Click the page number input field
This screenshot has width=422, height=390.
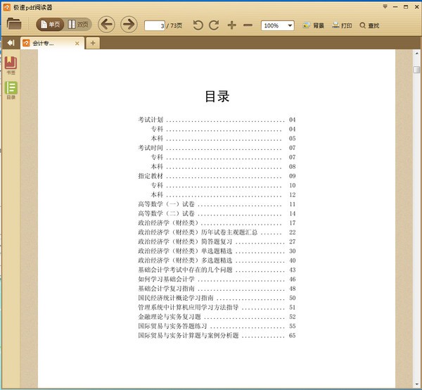(x=155, y=25)
